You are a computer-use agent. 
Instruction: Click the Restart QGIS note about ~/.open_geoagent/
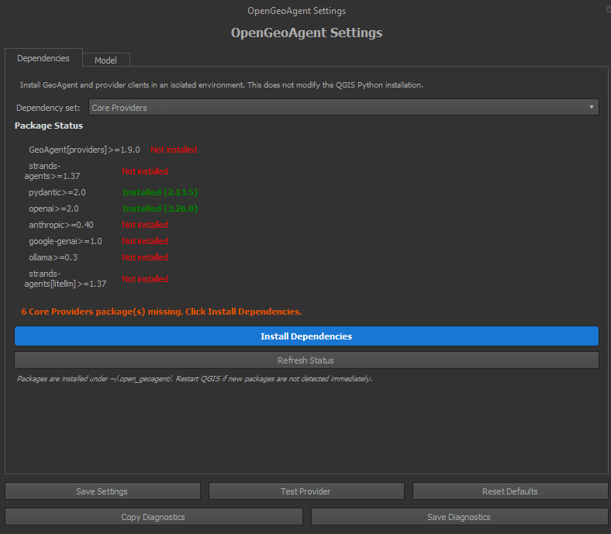[x=195, y=378]
